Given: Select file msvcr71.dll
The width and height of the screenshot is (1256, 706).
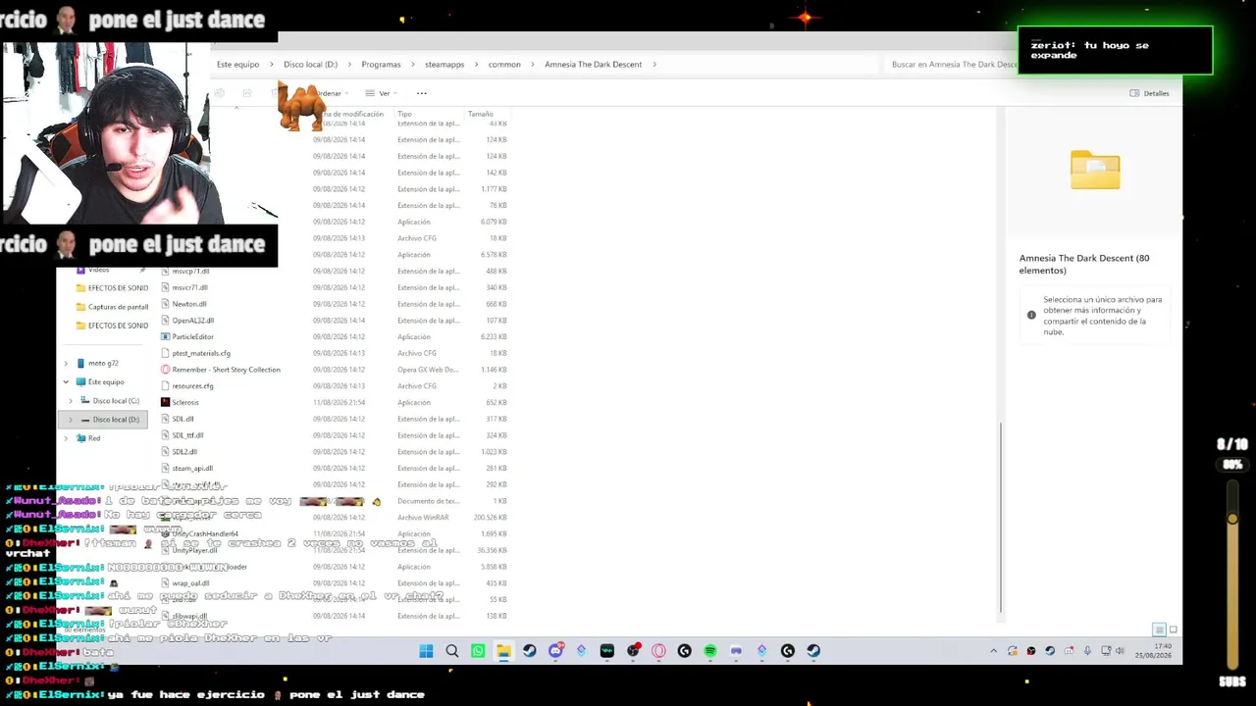Looking at the screenshot, I should coord(189,287).
